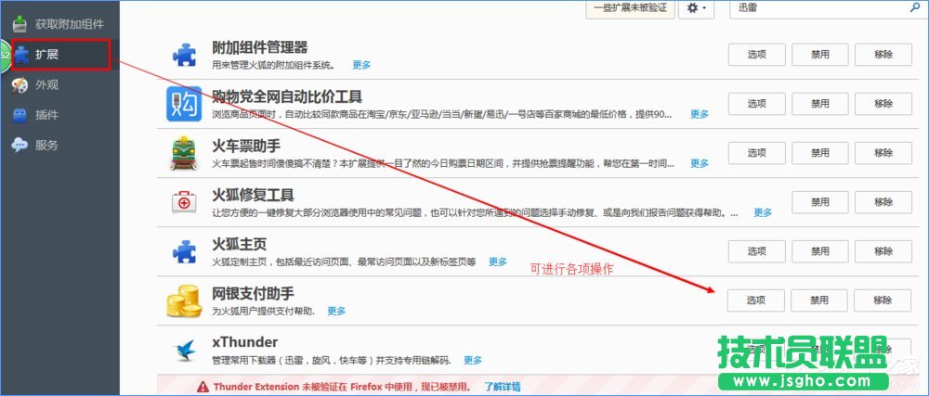
Task: Click the 火车票助手 train icon
Action: [184, 153]
